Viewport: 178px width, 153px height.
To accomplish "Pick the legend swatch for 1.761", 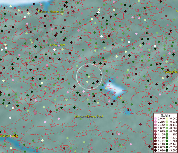I will 155,141.
